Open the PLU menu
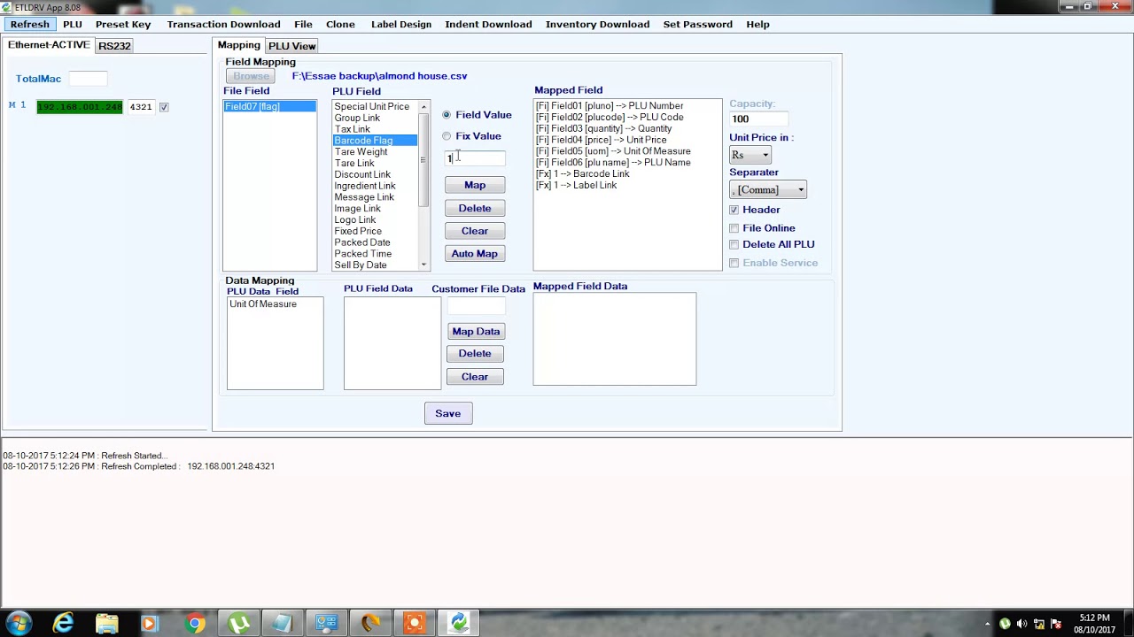This screenshot has width=1134, height=637. pyautogui.click(x=73, y=25)
